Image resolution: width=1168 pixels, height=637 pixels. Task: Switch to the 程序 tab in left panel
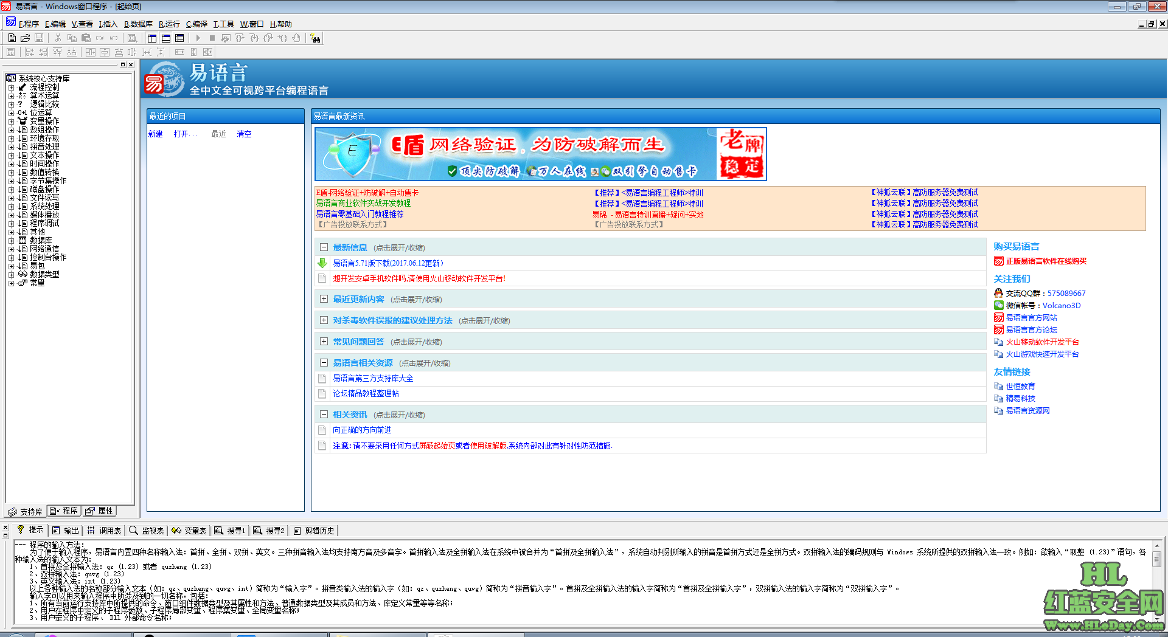[x=64, y=511]
